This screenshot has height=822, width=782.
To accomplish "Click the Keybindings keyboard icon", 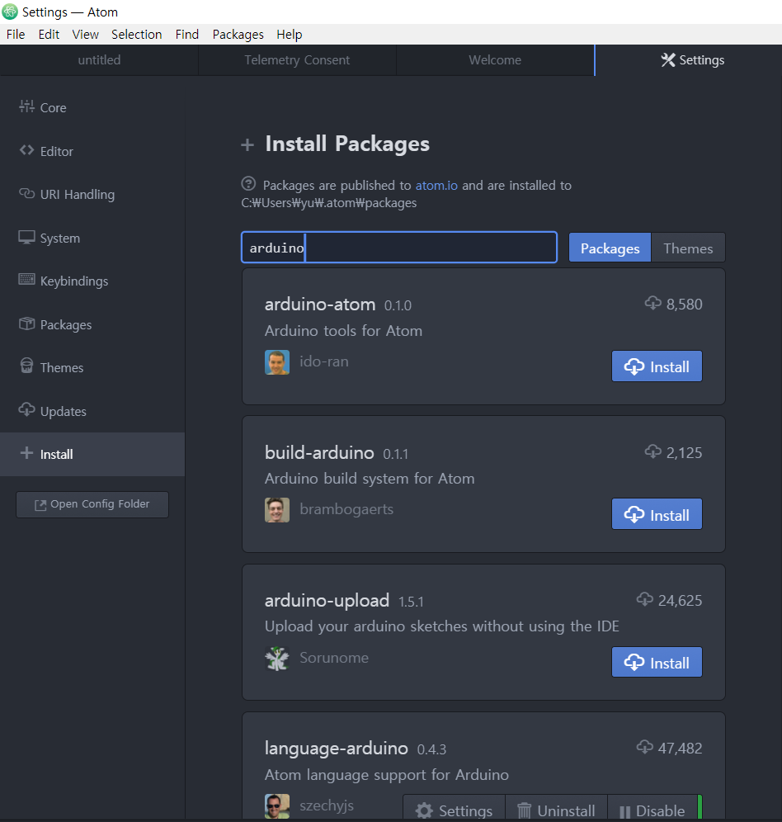I will point(26,280).
